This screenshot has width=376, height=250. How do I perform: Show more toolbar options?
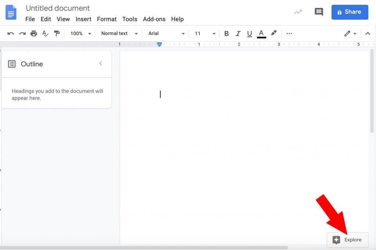tap(289, 33)
